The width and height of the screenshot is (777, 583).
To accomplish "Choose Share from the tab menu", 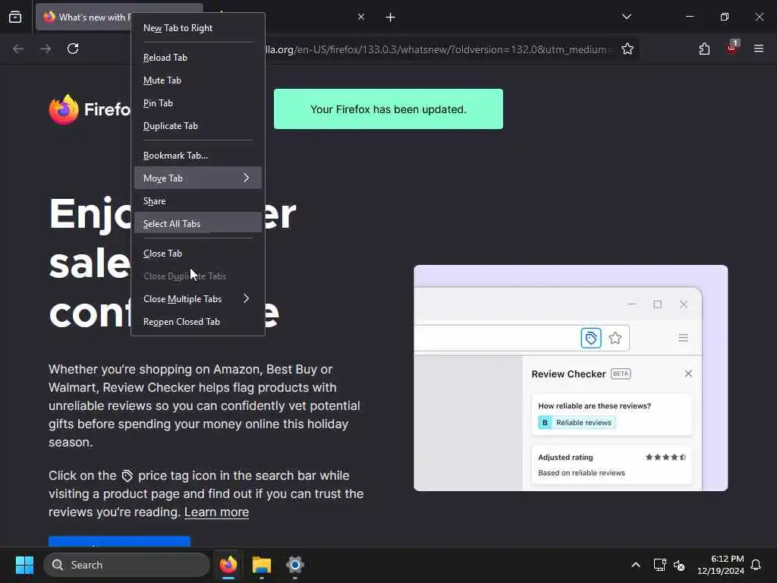I will [198, 200].
